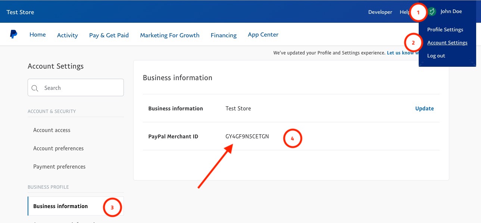481x223 pixels.
Task: Click the Update link for Business information
Action: pyautogui.click(x=425, y=109)
